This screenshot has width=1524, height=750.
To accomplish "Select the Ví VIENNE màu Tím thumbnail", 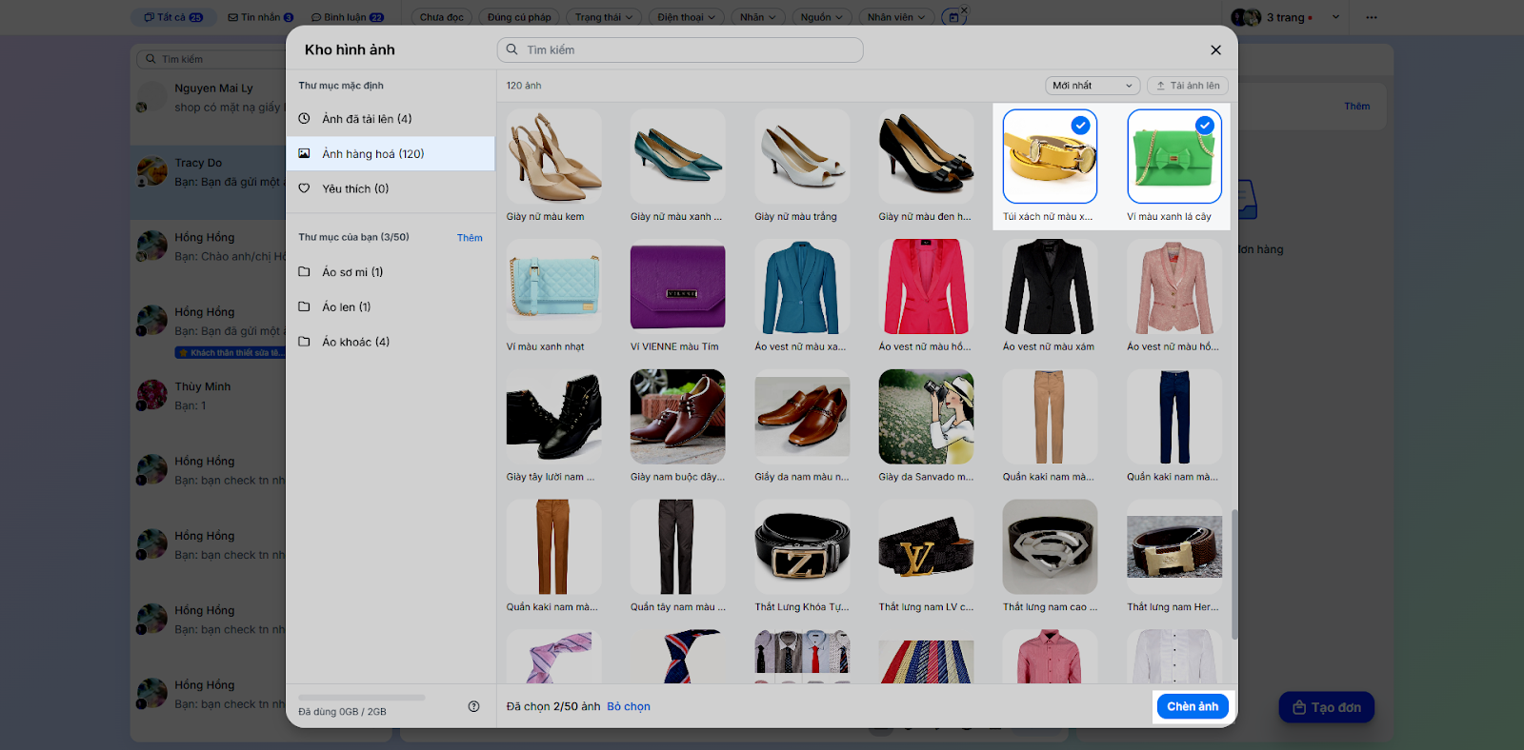I will pos(678,286).
